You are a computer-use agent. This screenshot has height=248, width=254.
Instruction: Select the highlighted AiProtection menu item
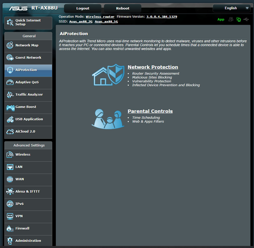point(28,71)
